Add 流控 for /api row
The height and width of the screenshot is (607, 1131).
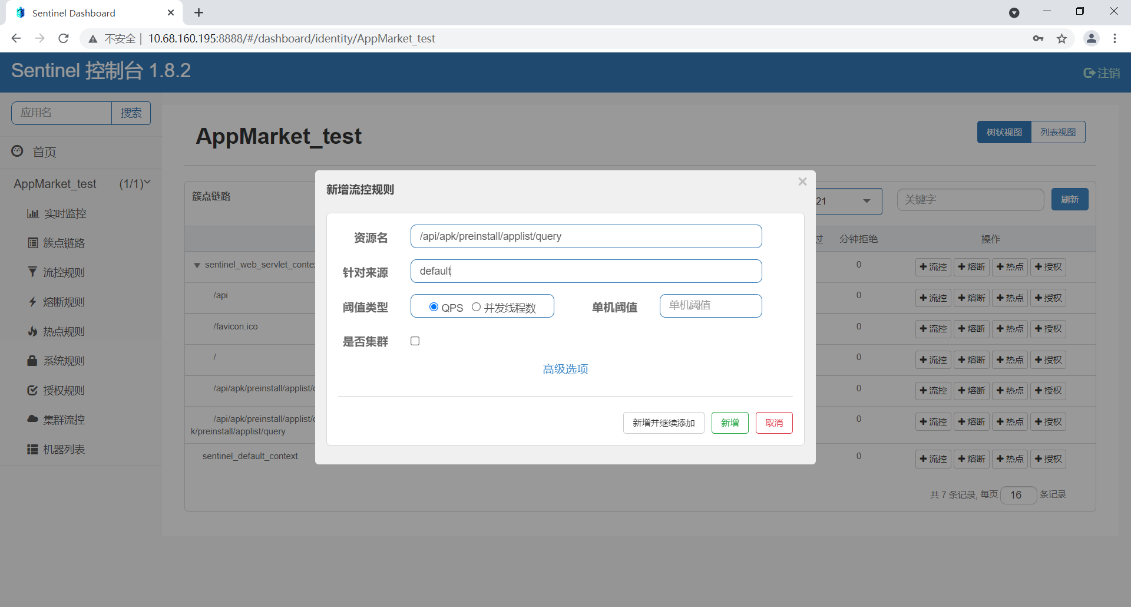pos(933,298)
